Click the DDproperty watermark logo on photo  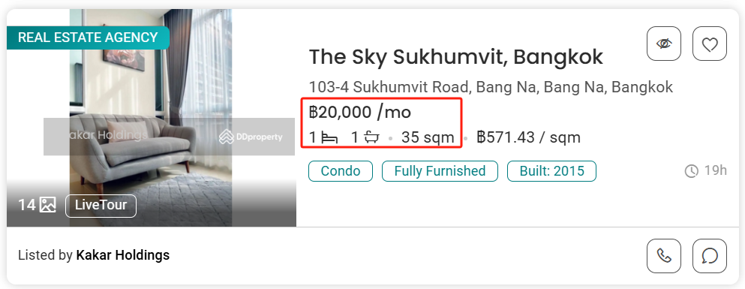coord(251,137)
